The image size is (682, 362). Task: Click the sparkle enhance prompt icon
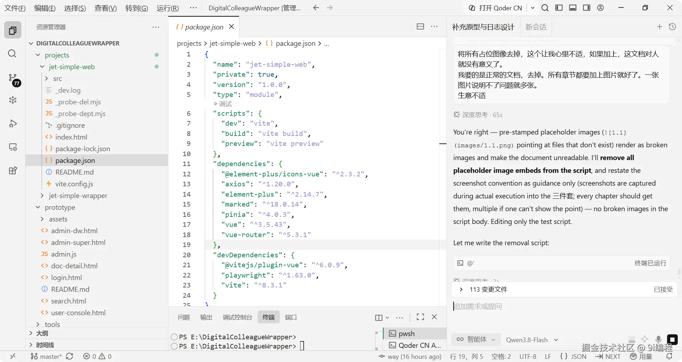645,339
